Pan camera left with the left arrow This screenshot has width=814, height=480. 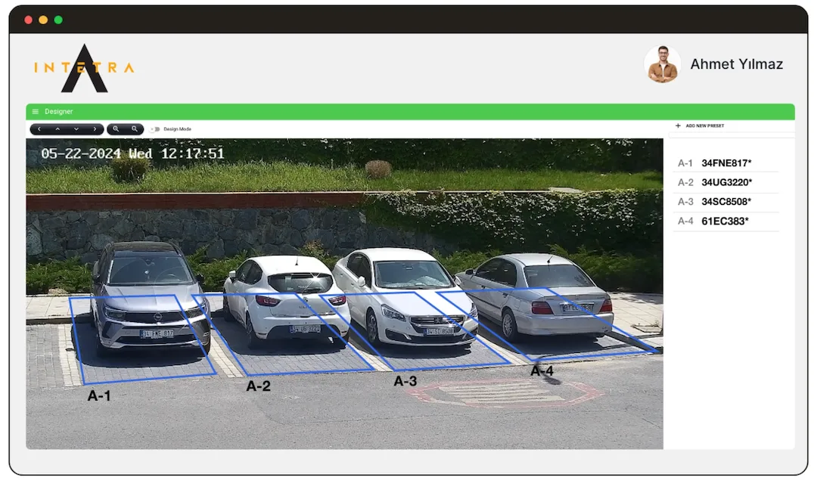[x=39, y=129]
